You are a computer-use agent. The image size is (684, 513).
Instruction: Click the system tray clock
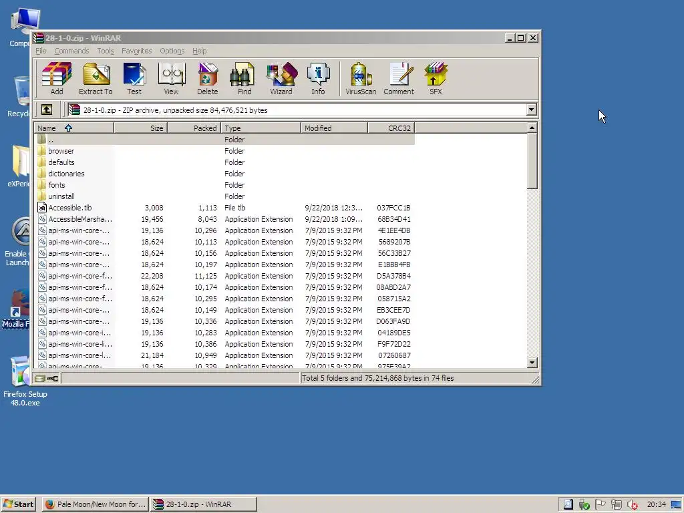pos(656,504)
